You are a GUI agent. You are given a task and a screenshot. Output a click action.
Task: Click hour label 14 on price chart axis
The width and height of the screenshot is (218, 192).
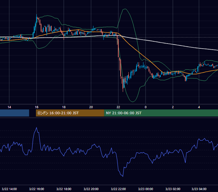tap(9, 107)
